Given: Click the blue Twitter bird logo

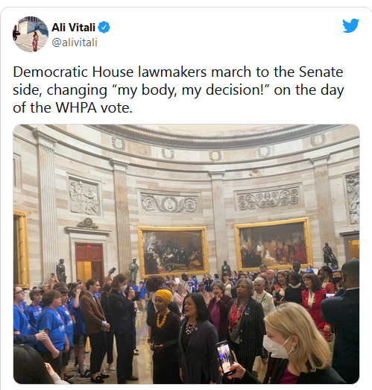Looking at the screenshot, I should (350, 25).
